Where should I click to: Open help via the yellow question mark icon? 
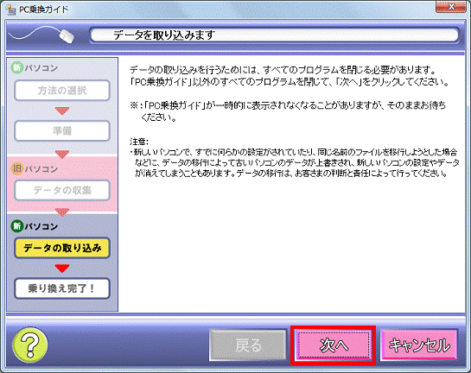(30, 345)
